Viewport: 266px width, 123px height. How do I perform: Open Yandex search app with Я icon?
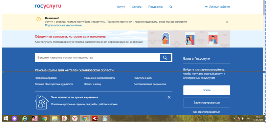[x=65, y=119]
